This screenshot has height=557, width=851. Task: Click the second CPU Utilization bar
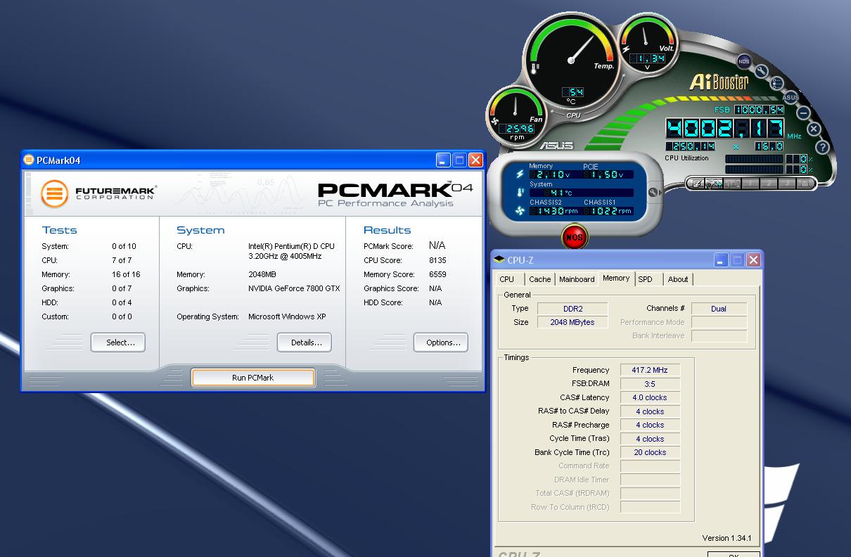[x=754, y=169]
